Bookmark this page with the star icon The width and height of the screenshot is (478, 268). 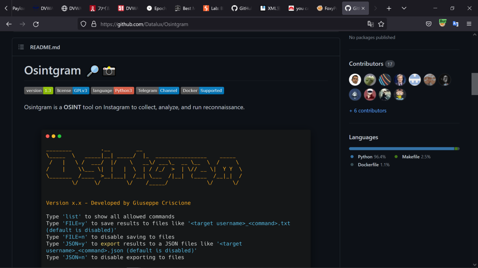point(381,24)
